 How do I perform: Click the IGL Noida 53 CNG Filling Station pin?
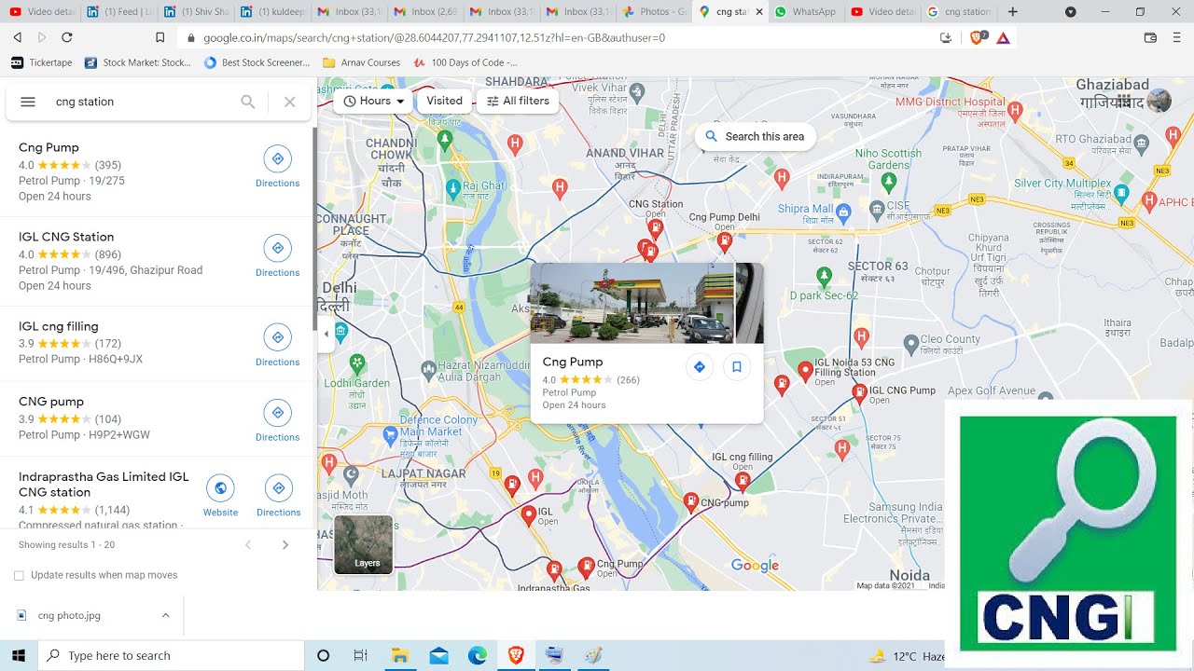805,372
